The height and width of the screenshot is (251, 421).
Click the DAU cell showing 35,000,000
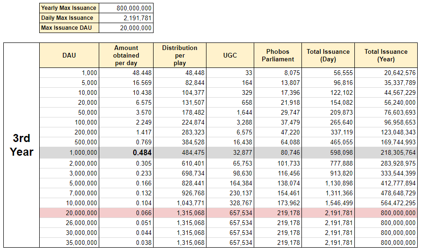[x=69, y=243]
